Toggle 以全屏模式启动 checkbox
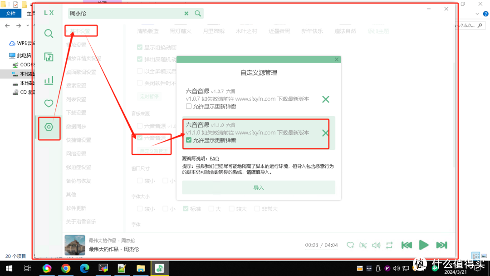The image size is (490, 276). point(140,71)
